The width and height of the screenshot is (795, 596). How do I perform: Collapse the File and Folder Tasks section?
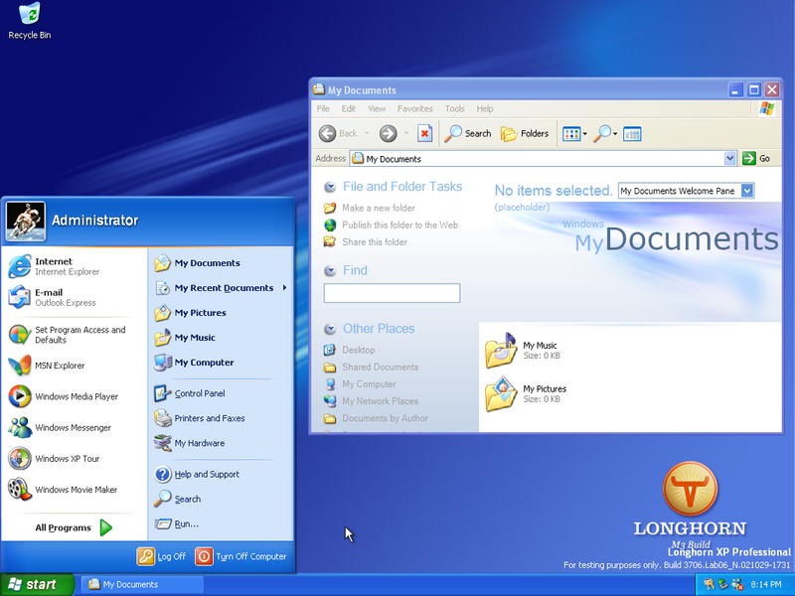click(330, 187)
